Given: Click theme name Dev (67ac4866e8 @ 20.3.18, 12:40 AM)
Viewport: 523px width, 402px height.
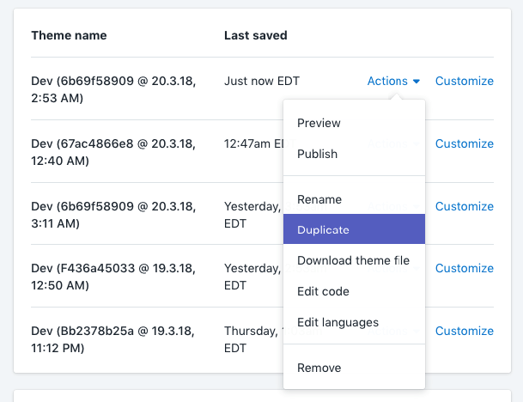Looking at the screenshot, I should point(113,152).
